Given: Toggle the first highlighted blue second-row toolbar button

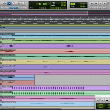Looking at the screenshot, I should (x=12, y=8).
